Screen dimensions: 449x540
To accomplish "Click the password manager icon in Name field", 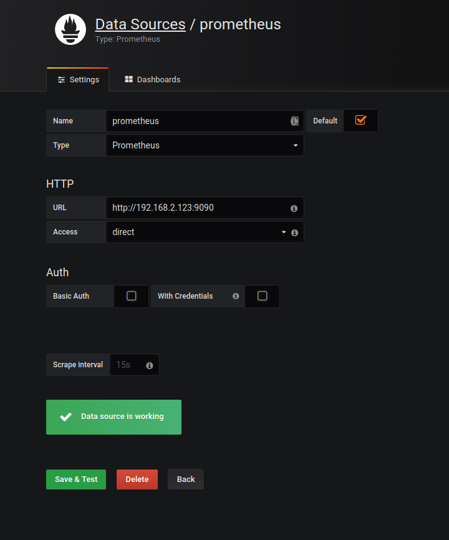I will coord(294,121).
